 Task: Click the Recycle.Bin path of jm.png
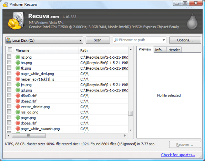point(104,85)
